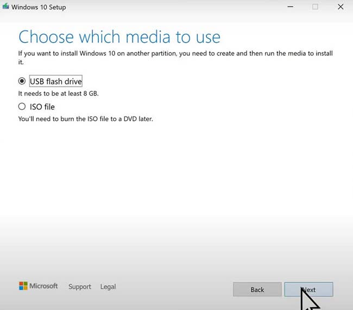Minimize the Windows 10 Setup window
The height and width of the screenshot is (310, 353).
(290, 7)
